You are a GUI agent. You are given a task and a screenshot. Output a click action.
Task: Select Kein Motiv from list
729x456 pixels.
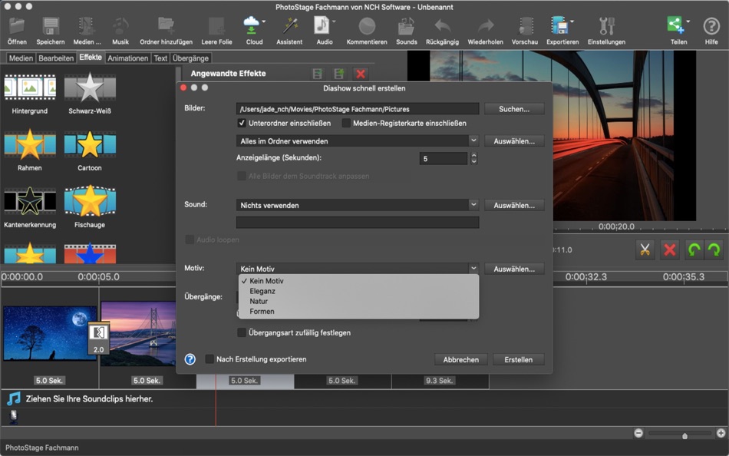[x=358, y=281]
